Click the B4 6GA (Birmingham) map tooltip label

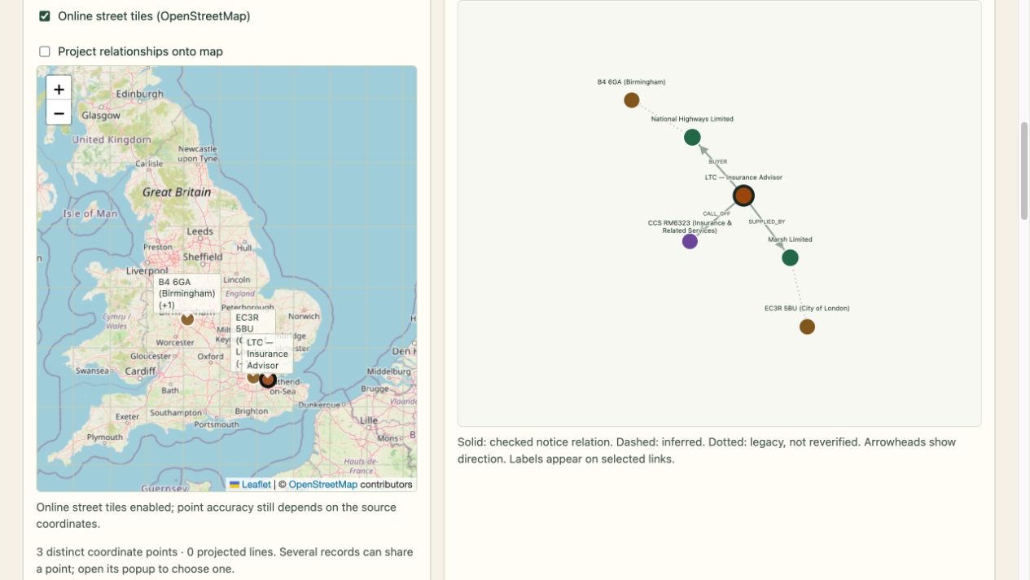187,294
